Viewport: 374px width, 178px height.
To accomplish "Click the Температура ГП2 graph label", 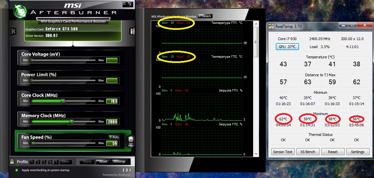I will [227, 56].
